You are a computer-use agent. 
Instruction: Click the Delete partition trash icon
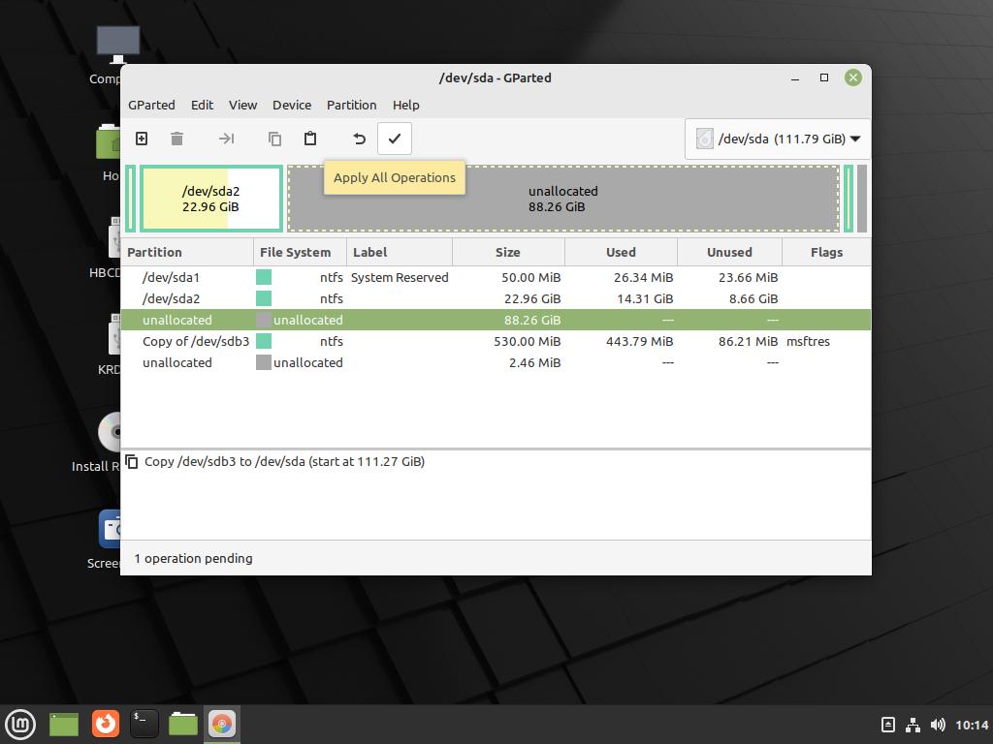(x=176, y=139)
